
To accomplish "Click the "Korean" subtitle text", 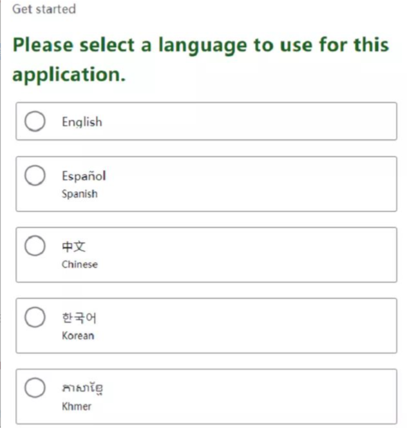I will 78,335.
